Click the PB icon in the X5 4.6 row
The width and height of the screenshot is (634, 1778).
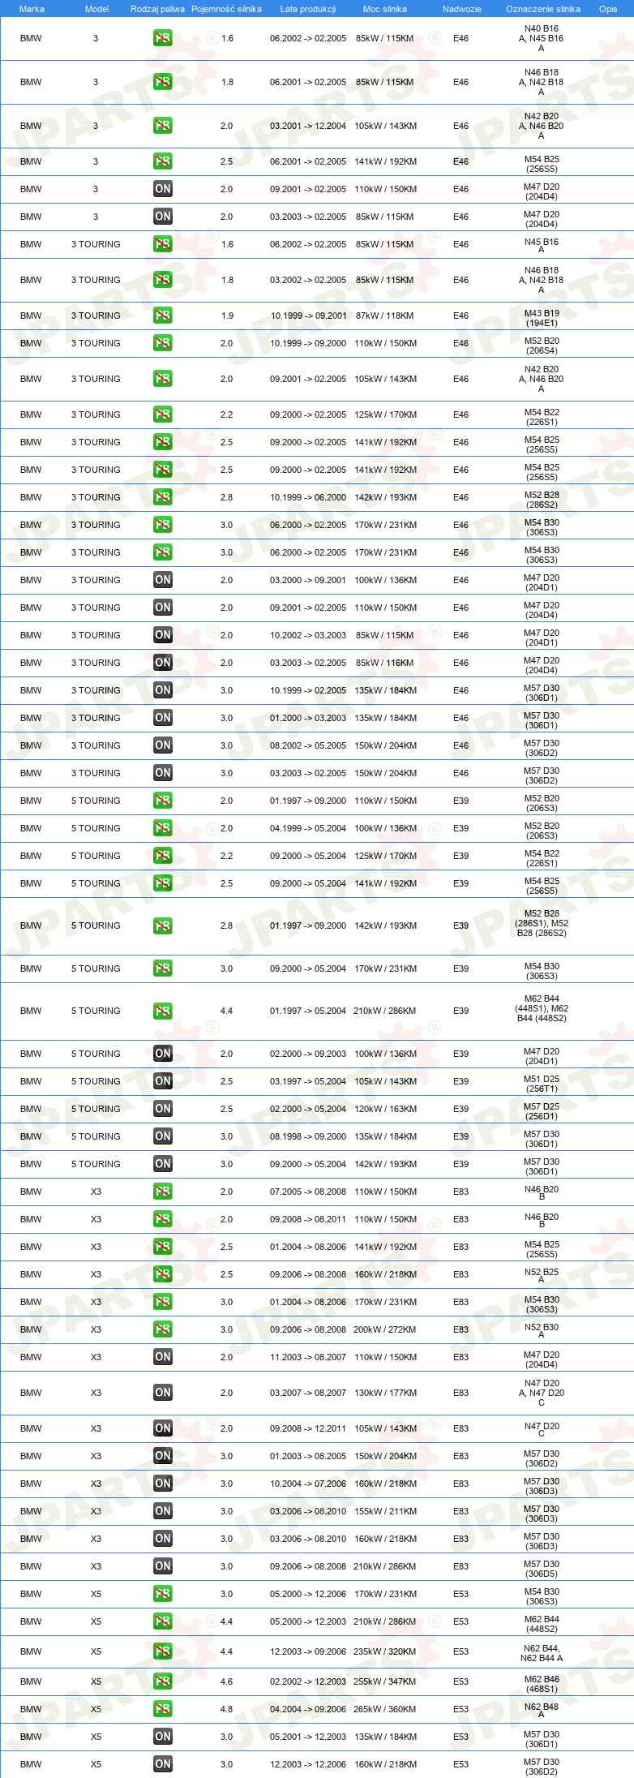162,1681
